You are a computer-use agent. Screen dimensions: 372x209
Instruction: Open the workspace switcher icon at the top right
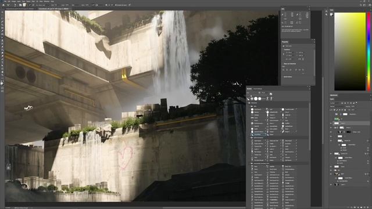point(364,5)
